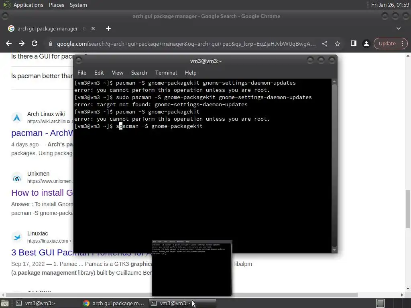Open Chrome three-dot menu
The width and height of the screenshot is (411, 308).
402,43
